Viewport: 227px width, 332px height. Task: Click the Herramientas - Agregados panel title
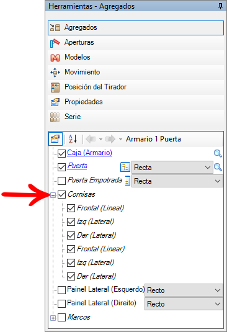(x=91, y=6)
